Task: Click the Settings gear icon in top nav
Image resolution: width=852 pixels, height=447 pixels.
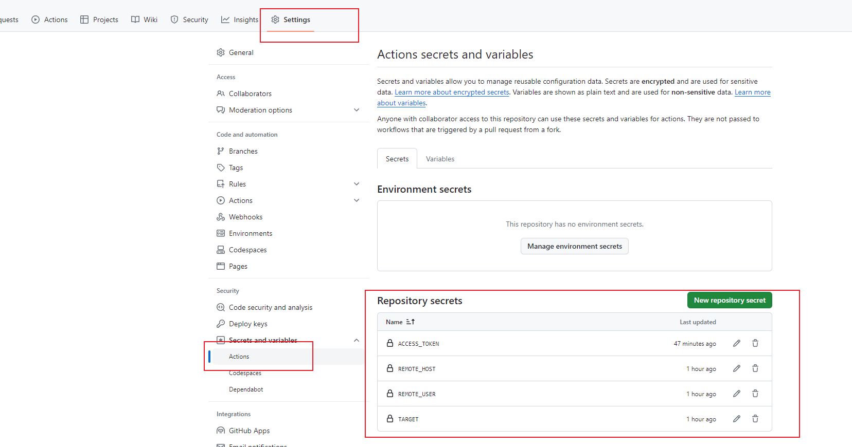Action: (275, 20)
